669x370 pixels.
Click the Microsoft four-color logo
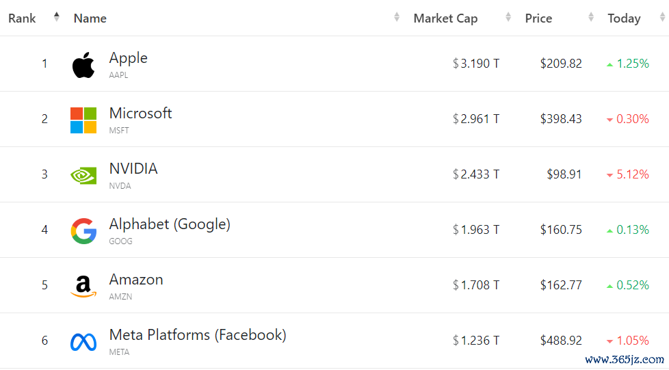click(83, 120)
